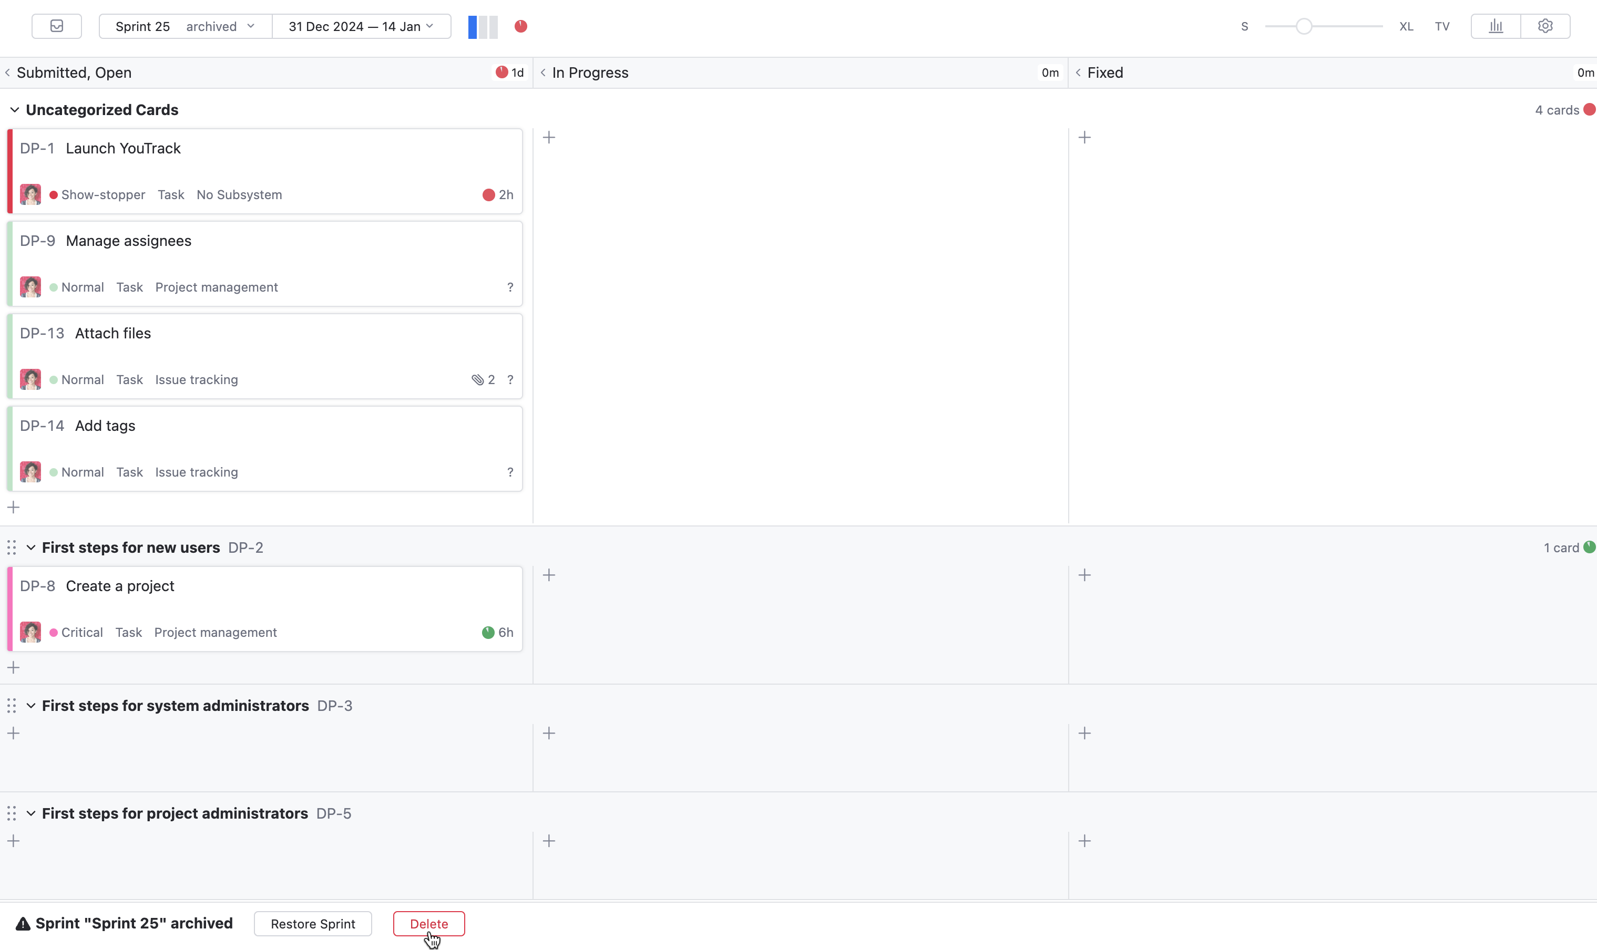Click red sprint time status circle
Screen dimensions: 1597x950
[520, 26]
